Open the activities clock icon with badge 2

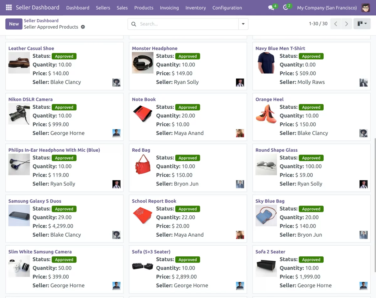[x=285, y=8]
